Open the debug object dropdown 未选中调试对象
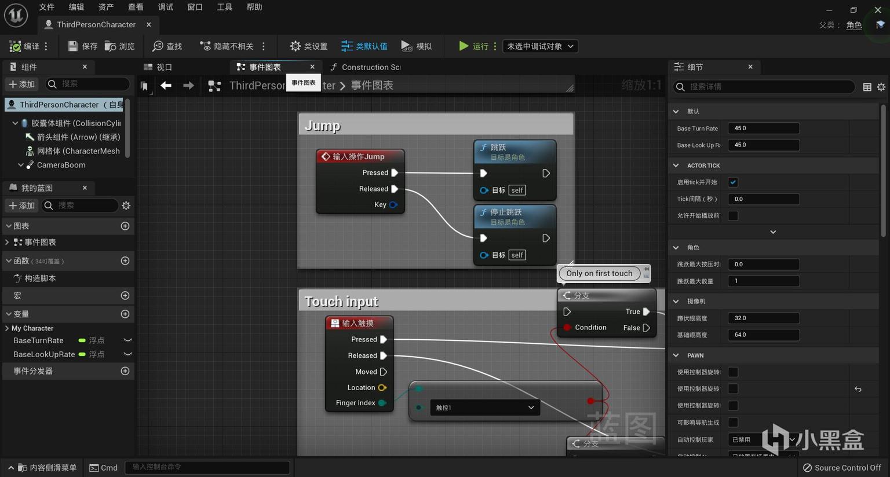890x477 pixels. pyautogui.click(x=540, y=46)
